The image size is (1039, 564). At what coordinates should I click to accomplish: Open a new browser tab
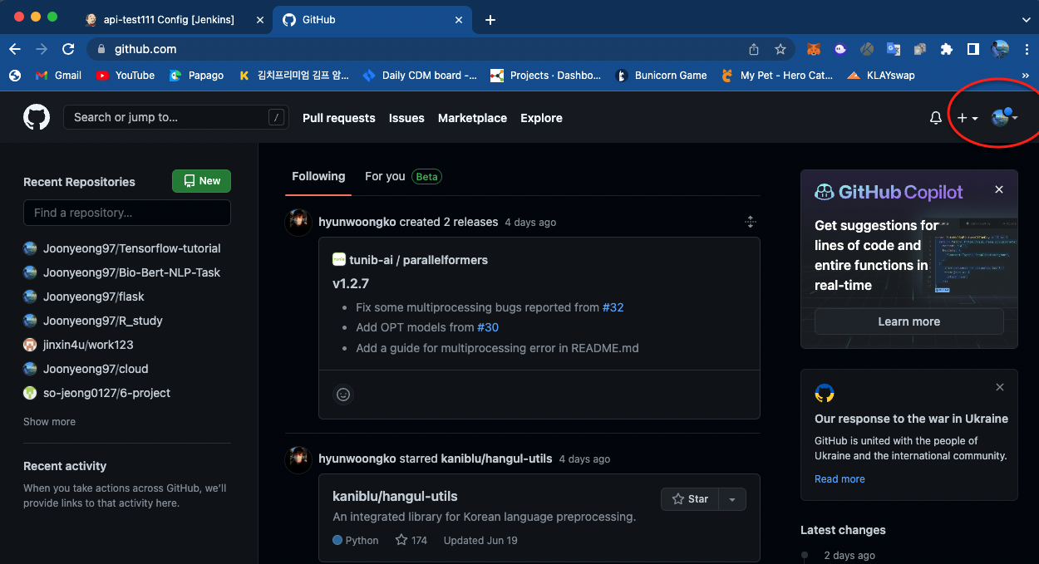coord(490,20)
